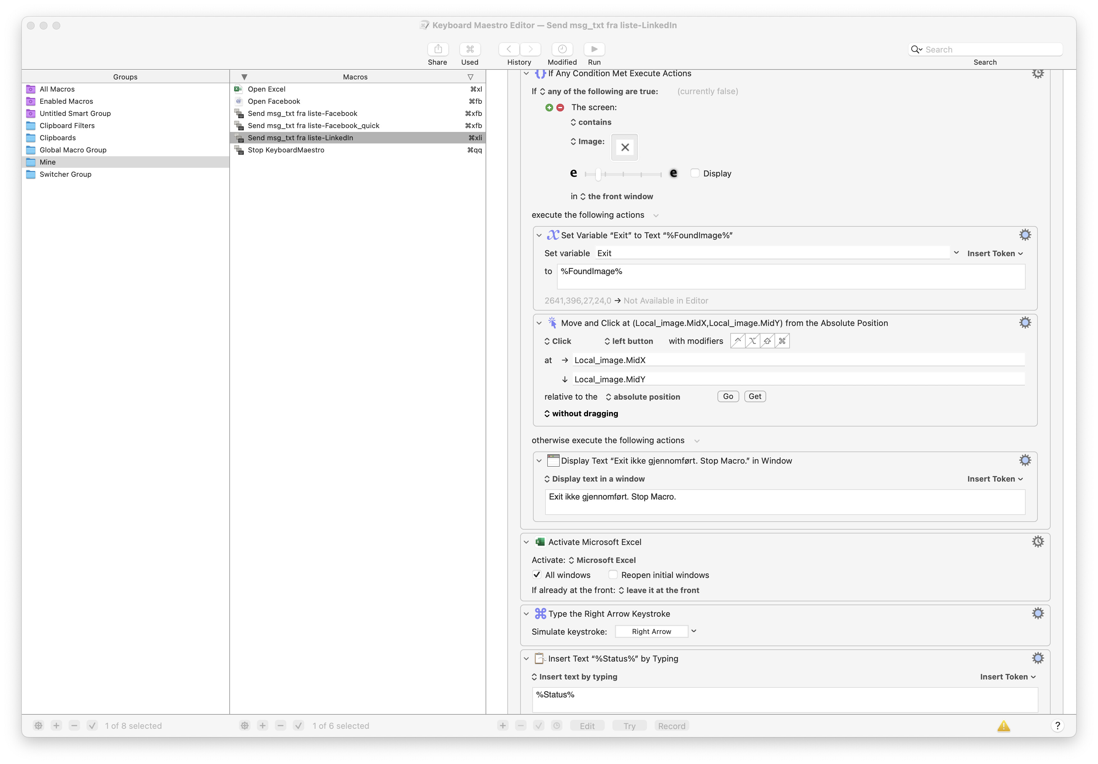The image size is (1098, 764).
Task: Uncheck the All windows checkbox
Action: click(x=537, y=575)
